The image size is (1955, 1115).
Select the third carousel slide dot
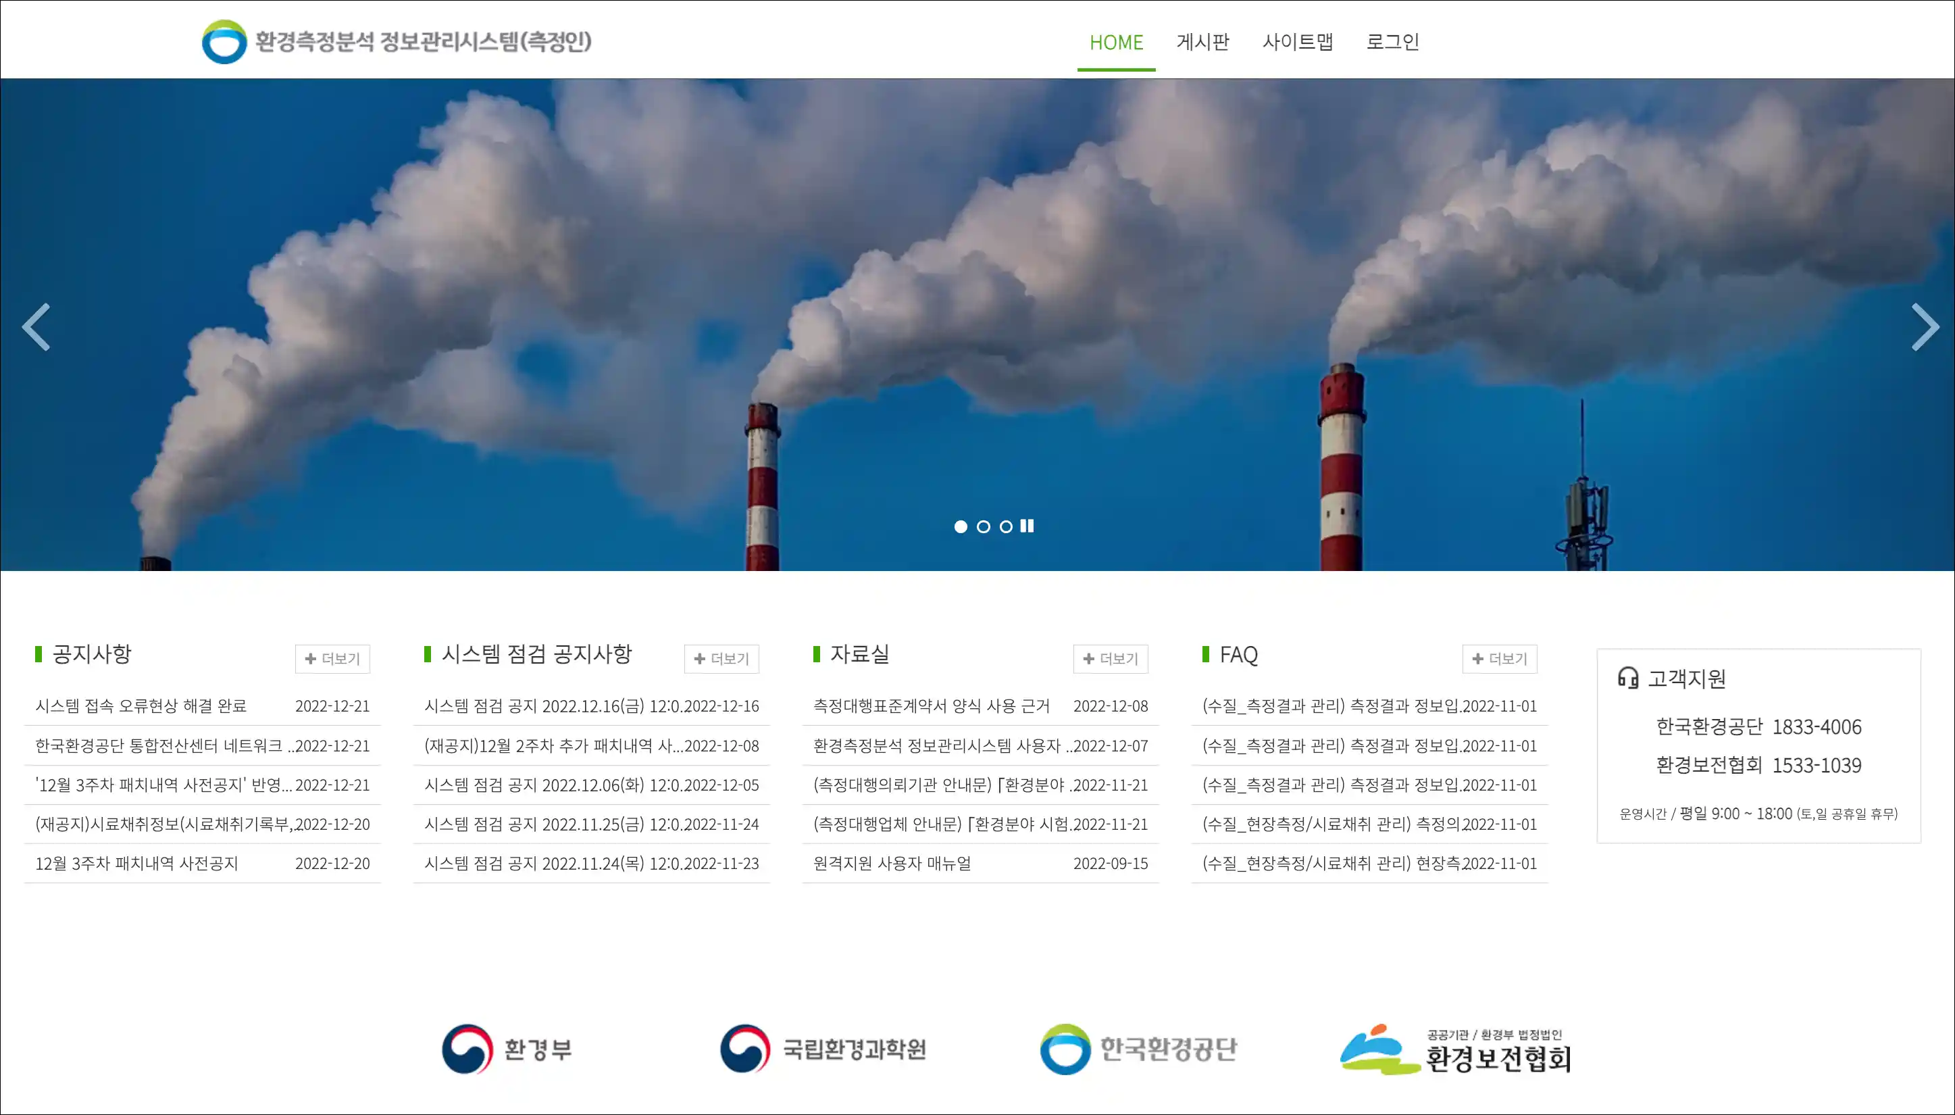tap(1006, 527)
